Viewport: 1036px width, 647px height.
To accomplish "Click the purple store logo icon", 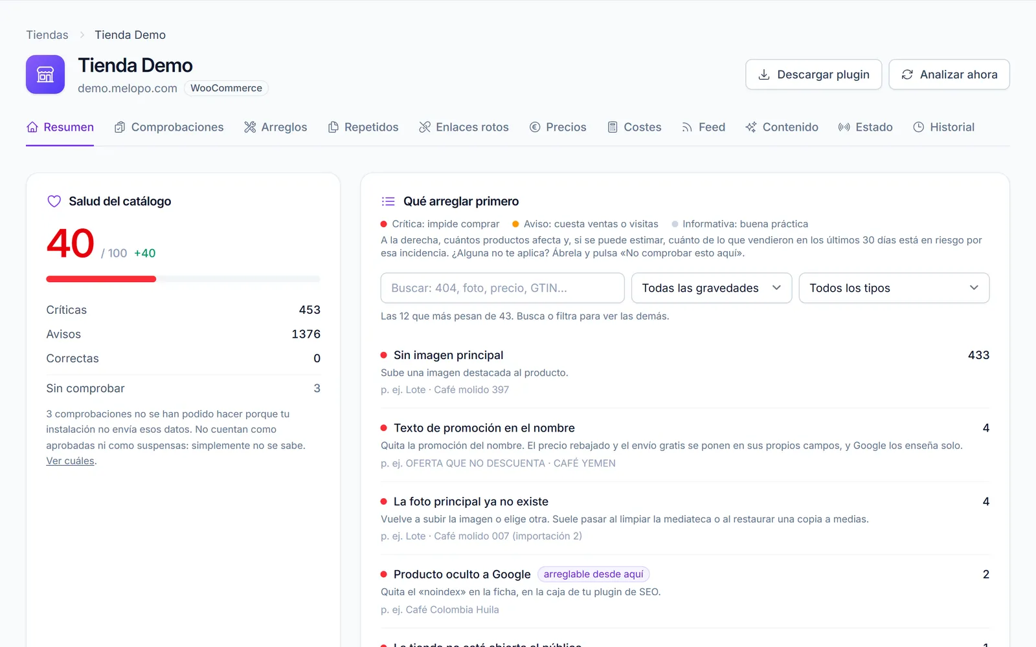I will (x=45, y=74).
